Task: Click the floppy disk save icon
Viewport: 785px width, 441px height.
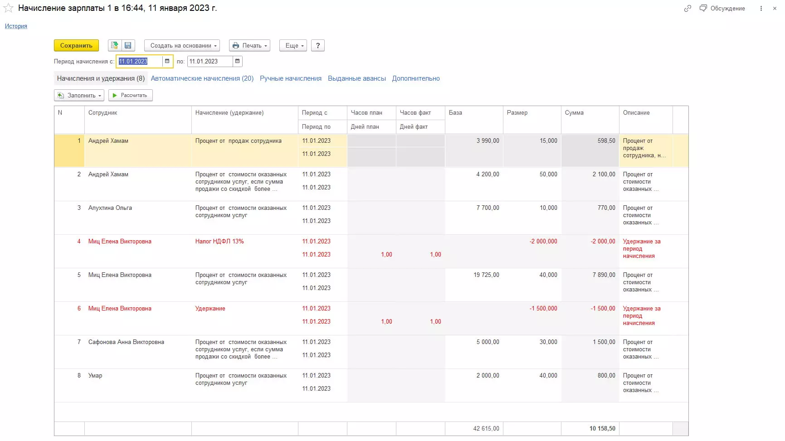Action: (128, 45)
